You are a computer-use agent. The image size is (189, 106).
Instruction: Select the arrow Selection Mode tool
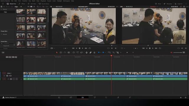coord(57,52)
